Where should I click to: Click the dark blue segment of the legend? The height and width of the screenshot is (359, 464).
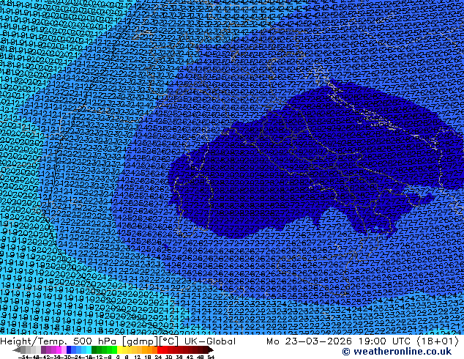[69, 349]
